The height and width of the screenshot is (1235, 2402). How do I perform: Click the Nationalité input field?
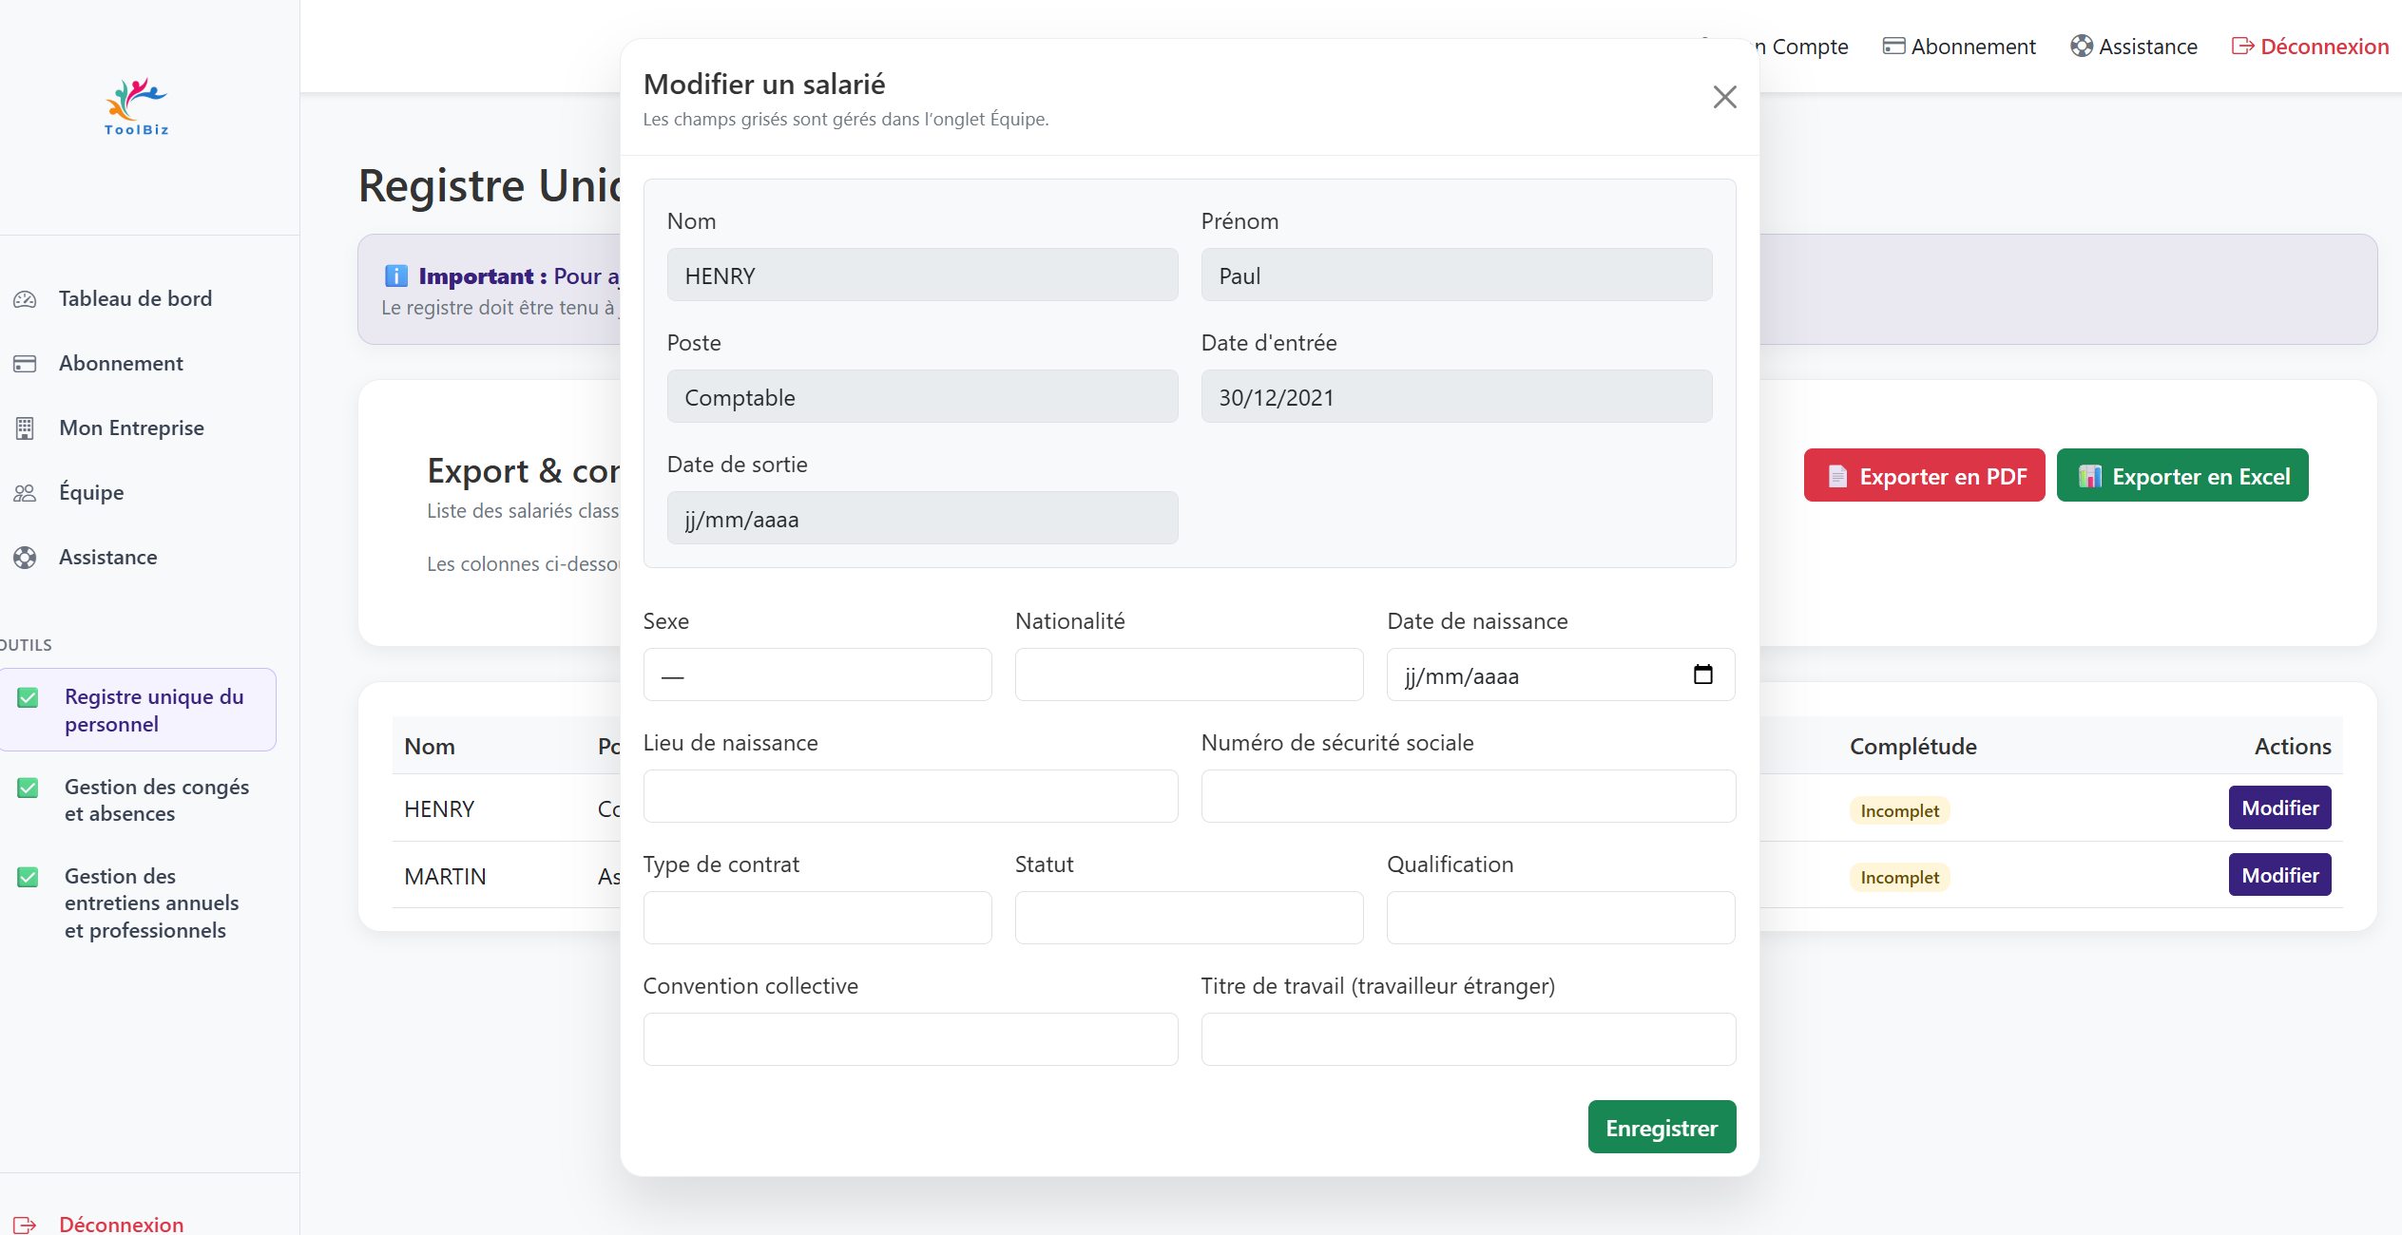(1188, 675)
